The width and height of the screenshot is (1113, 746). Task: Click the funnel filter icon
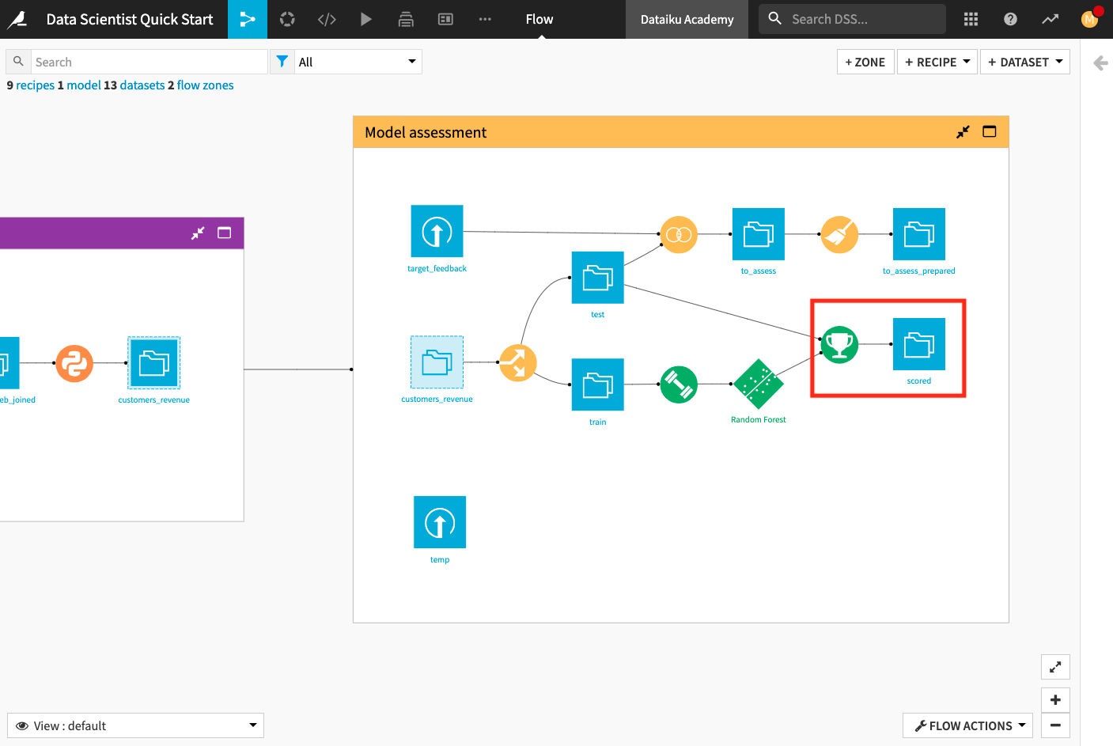coord(282,62)
